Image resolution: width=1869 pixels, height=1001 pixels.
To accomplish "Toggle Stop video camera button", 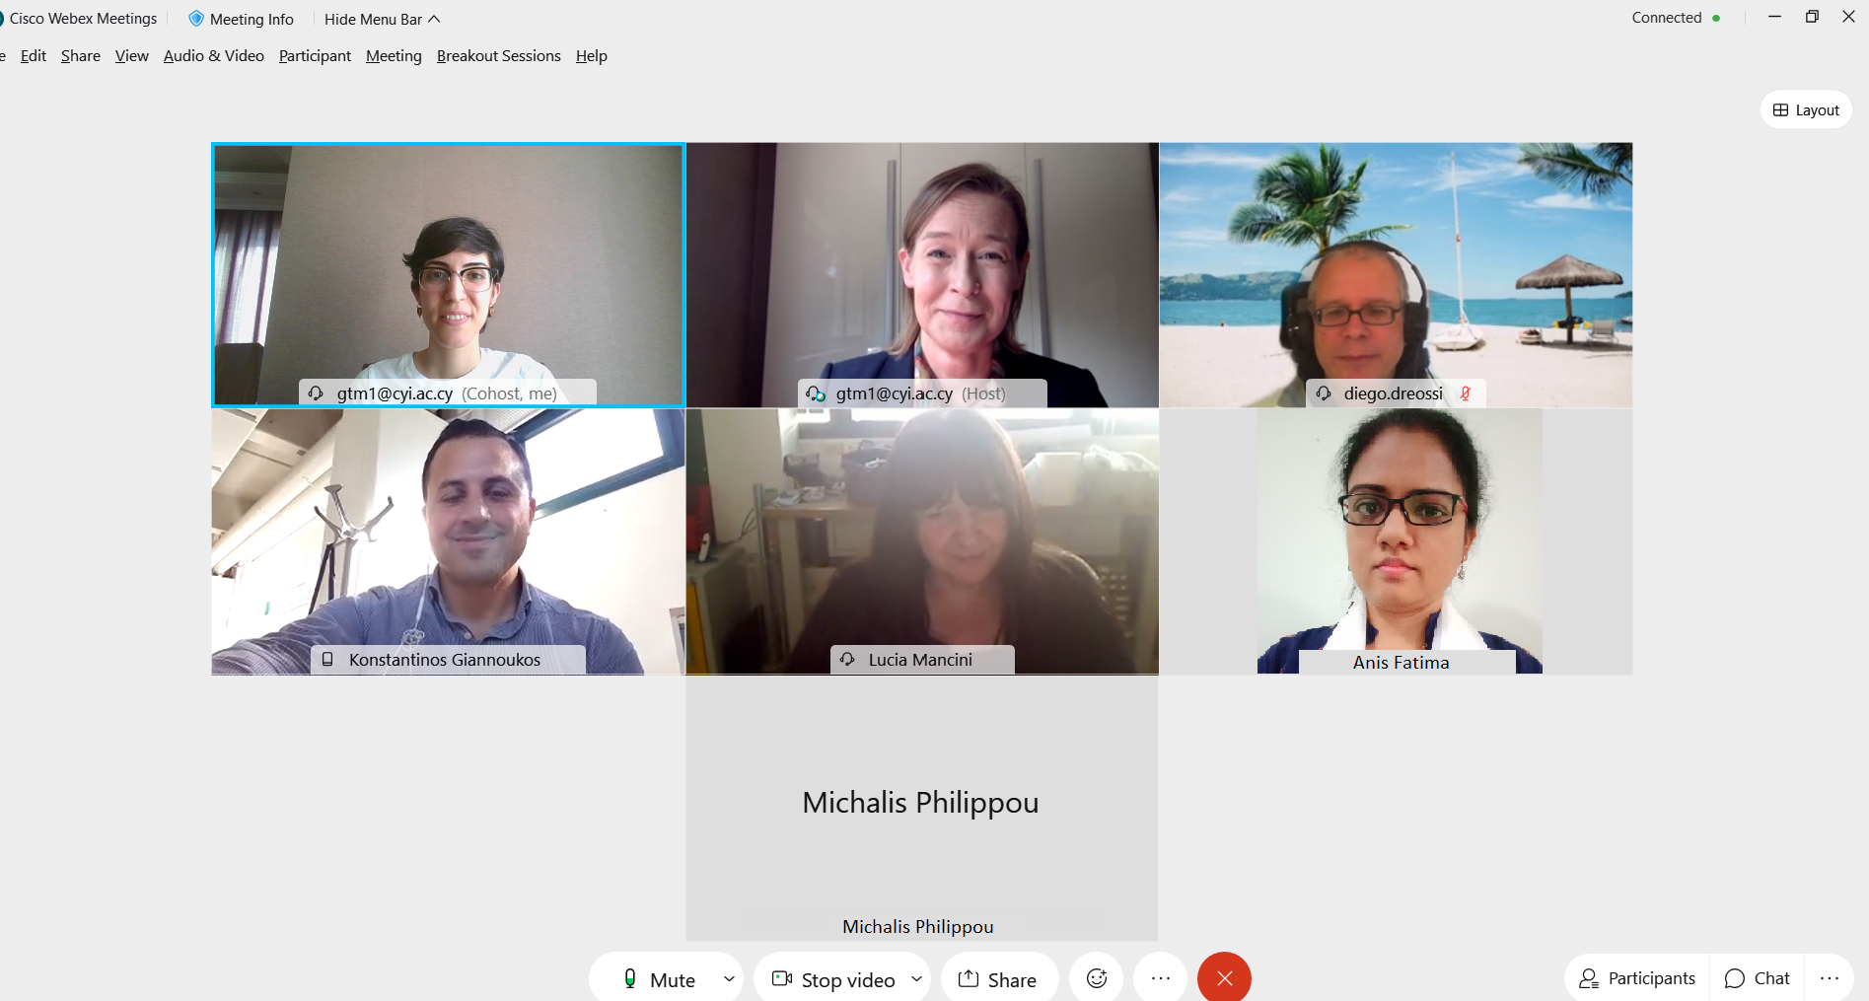I will click(x=831, y=978).
